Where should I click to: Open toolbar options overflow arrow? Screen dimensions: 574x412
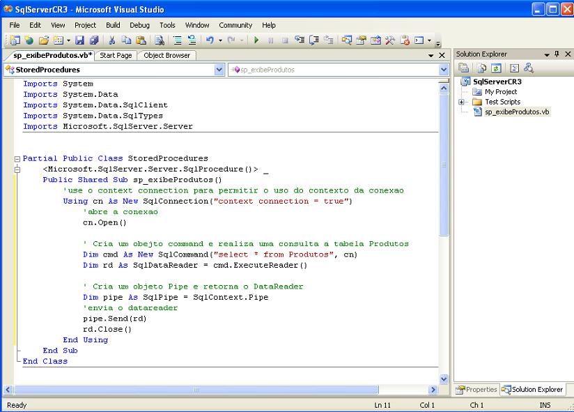[x=438, y=43]
